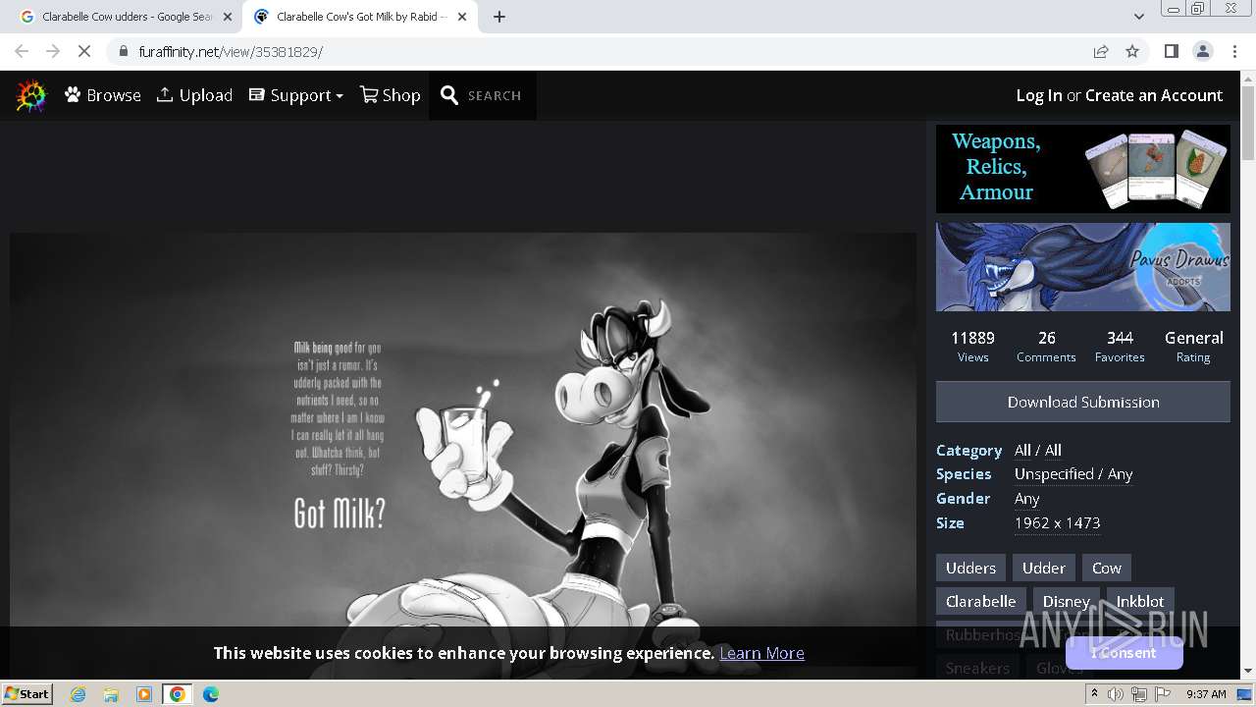The height and width of the screenshot is (707, 1256).
Task: Show hidden system tray icons
Action: [x=1094, y=694]
